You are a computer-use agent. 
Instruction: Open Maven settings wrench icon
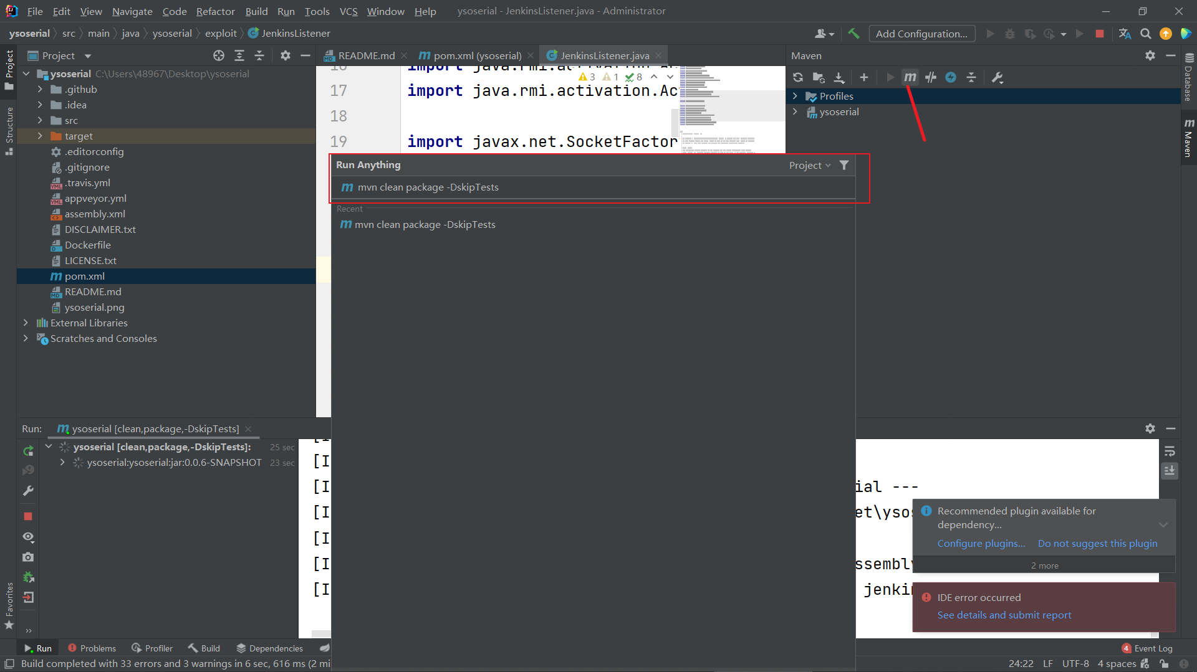click(x=997, y=77)
